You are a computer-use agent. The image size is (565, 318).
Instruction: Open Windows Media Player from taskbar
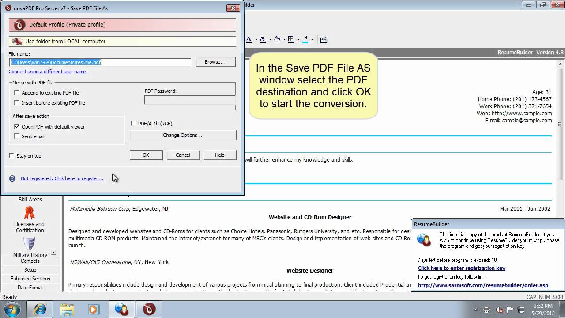coord(94,309)
